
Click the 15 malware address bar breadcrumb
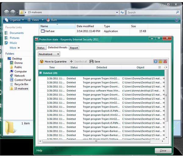35,12
